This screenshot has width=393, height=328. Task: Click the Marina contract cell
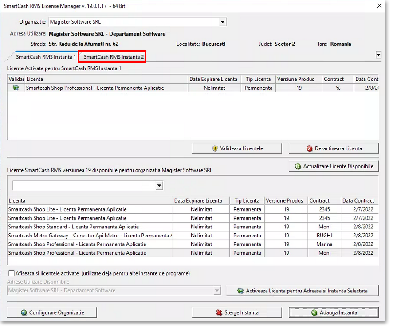pos(324,244)
